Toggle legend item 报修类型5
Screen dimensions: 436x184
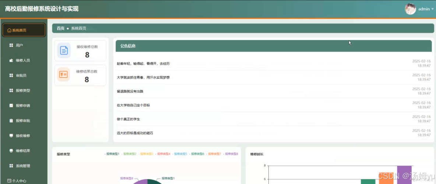pos(180,154)
